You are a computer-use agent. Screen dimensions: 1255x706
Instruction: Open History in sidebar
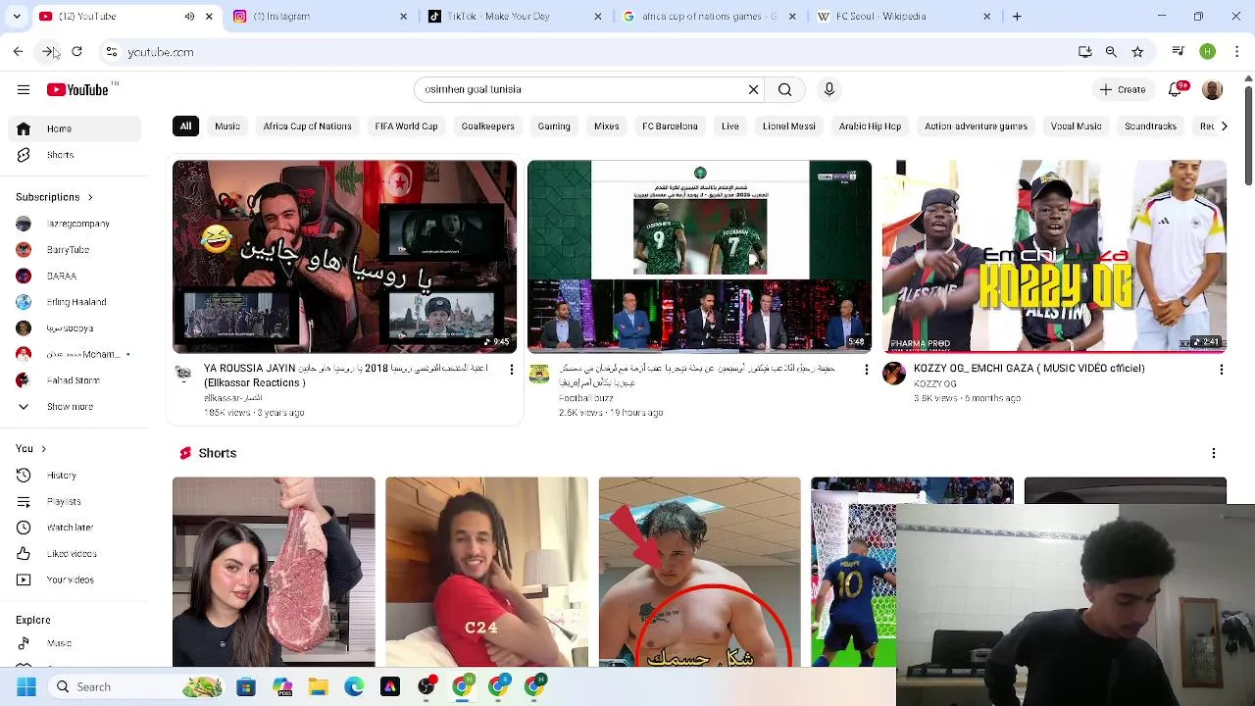click(x=75, y=476)
